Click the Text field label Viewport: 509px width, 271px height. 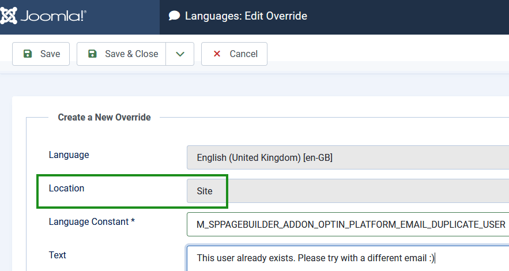58,255
